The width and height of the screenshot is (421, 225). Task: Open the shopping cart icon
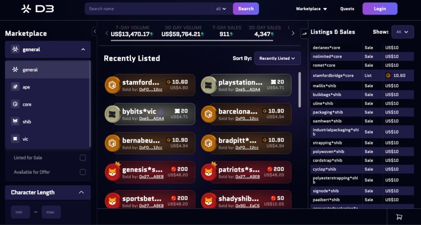[x=399, y=217]
